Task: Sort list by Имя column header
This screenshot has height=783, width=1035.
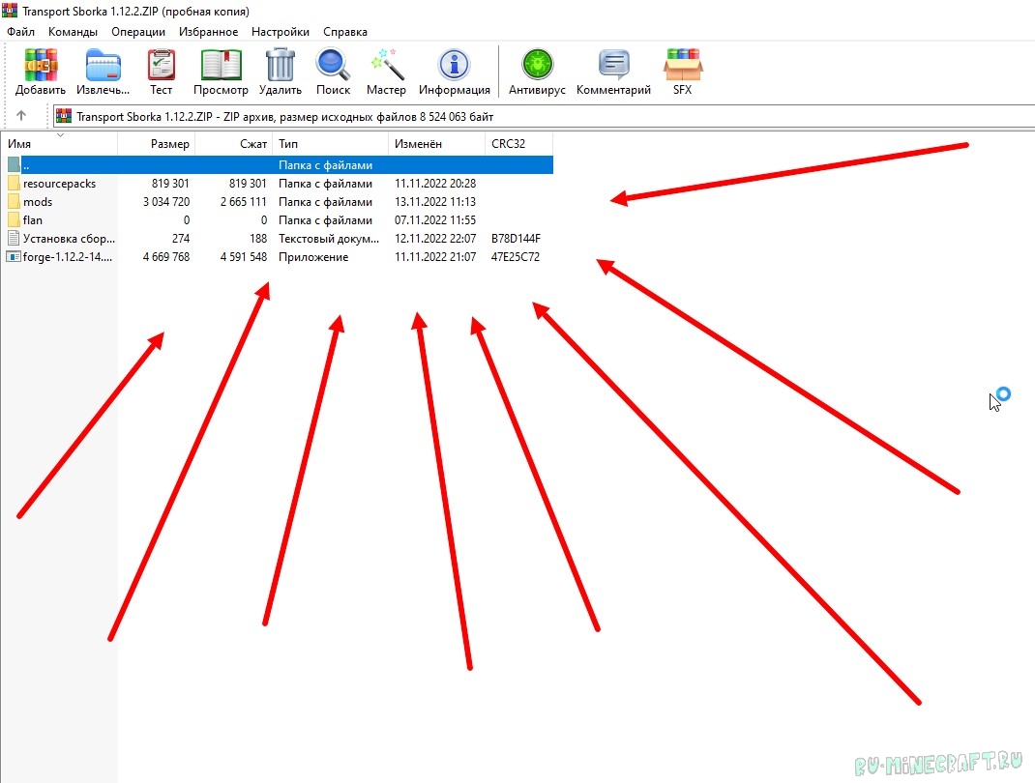Action: (x=58, y=144)
